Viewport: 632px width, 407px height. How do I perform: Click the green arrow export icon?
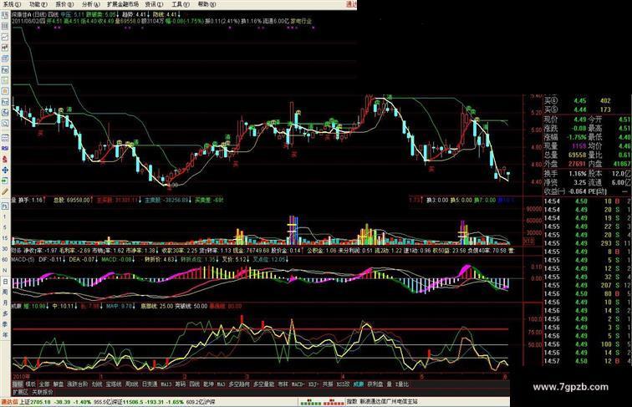5,181
